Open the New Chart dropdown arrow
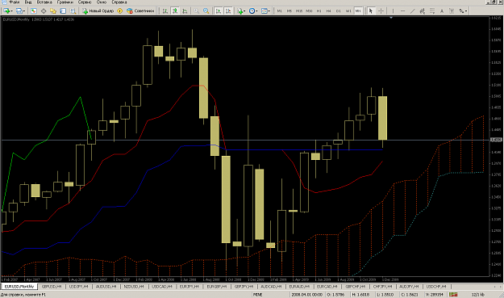The image size is (504, 298). pos(12,11)
